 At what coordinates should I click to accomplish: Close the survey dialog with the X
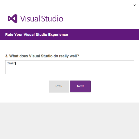click(x=134, y=5)
